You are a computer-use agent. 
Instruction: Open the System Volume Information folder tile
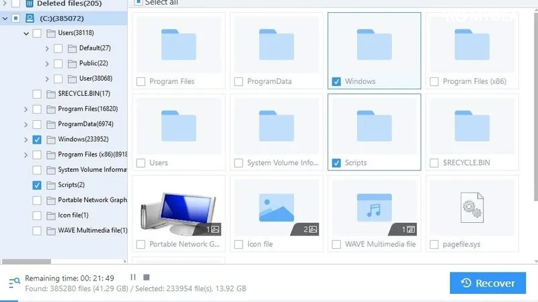(276, 126)
